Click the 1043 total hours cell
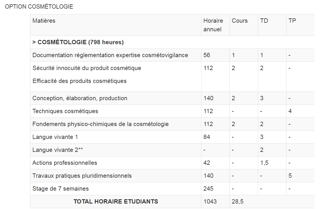The width and height of the screenshot is (330, 209). pyautogui.click(x=215, y=202)
